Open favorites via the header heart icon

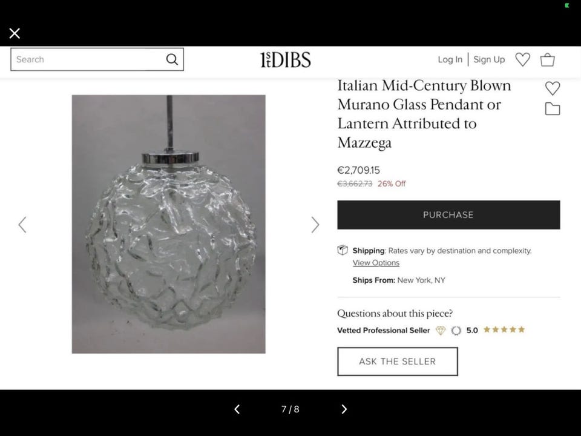point(522,59)
